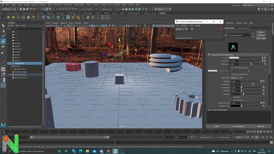Toggle Illuminates By Default checkbox
Image resolution: width=274 pixels, height=154 pixels.
(x=230, y=74)
